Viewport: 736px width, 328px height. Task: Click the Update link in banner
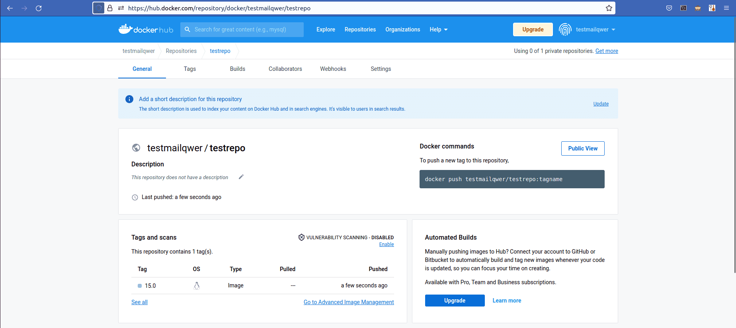(601, 104)
